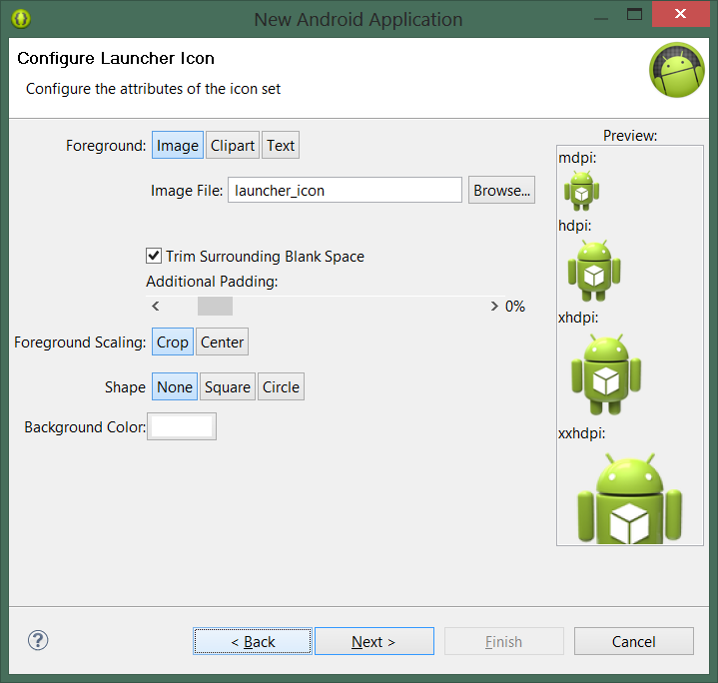The image size is (718, 683).
Task: Click the xxhdpi preview icon
Action: [x=630, y=498]
